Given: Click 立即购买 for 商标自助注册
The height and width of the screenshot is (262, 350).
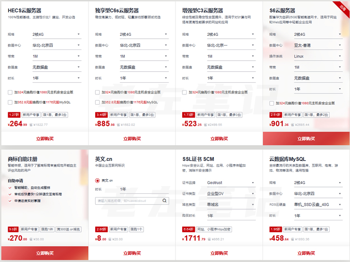Looking at the screenshot, I should tap(44, 253).
